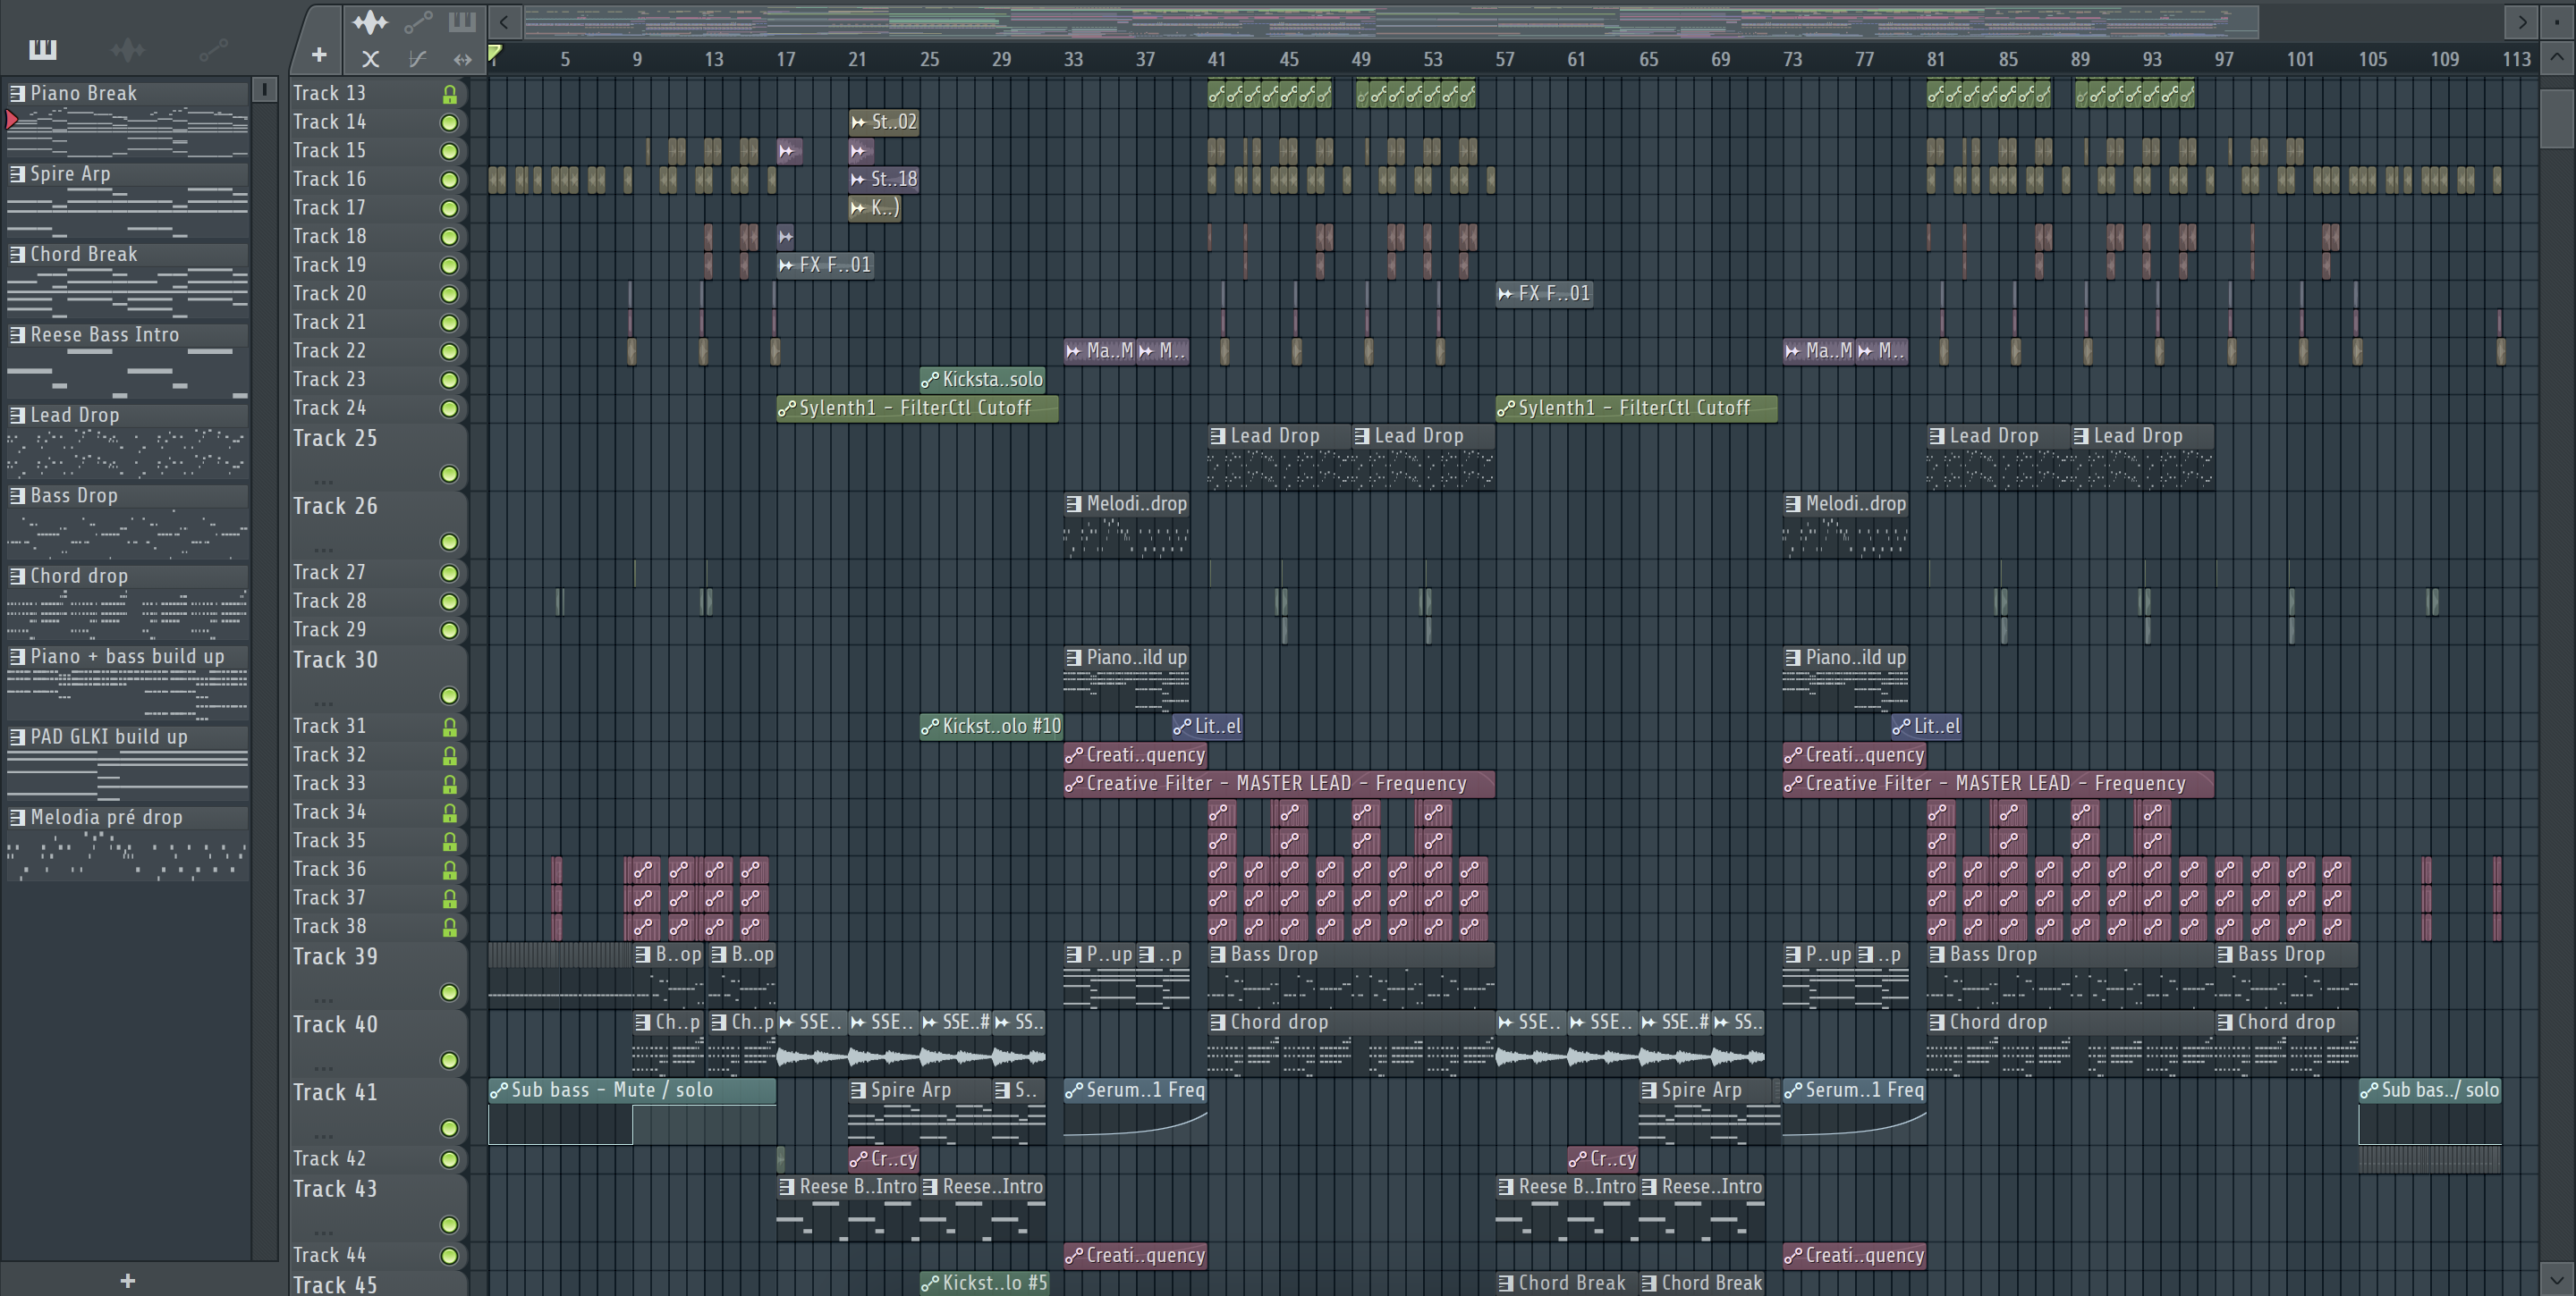
Task: Toggle the lock icon on Track 13
Action: (450, 95)
